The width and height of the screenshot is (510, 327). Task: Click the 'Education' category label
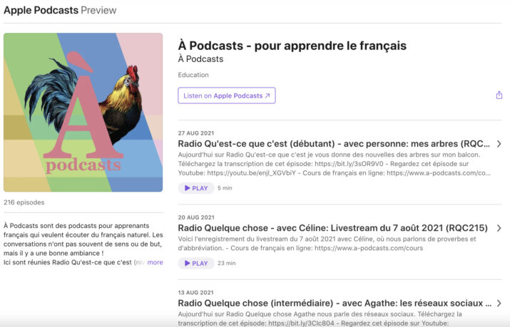[x=193, y=75]
